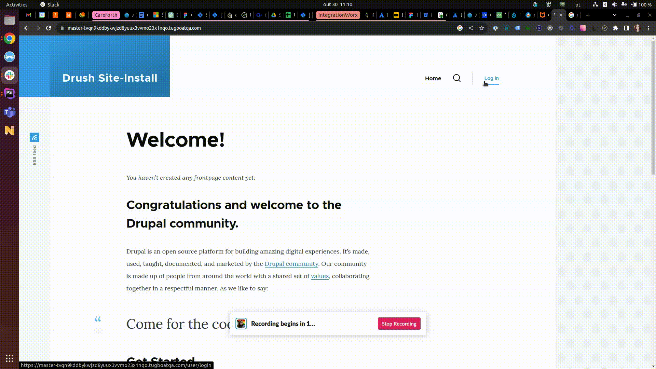Follow the Log in link
This screenshot has width=656, height=369.
pos(491,78)
